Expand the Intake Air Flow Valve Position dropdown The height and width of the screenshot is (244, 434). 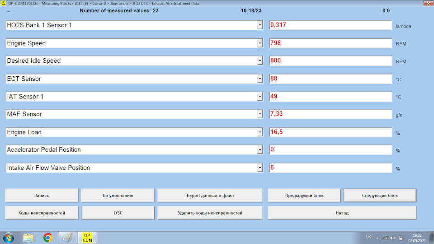pos(259,168)
